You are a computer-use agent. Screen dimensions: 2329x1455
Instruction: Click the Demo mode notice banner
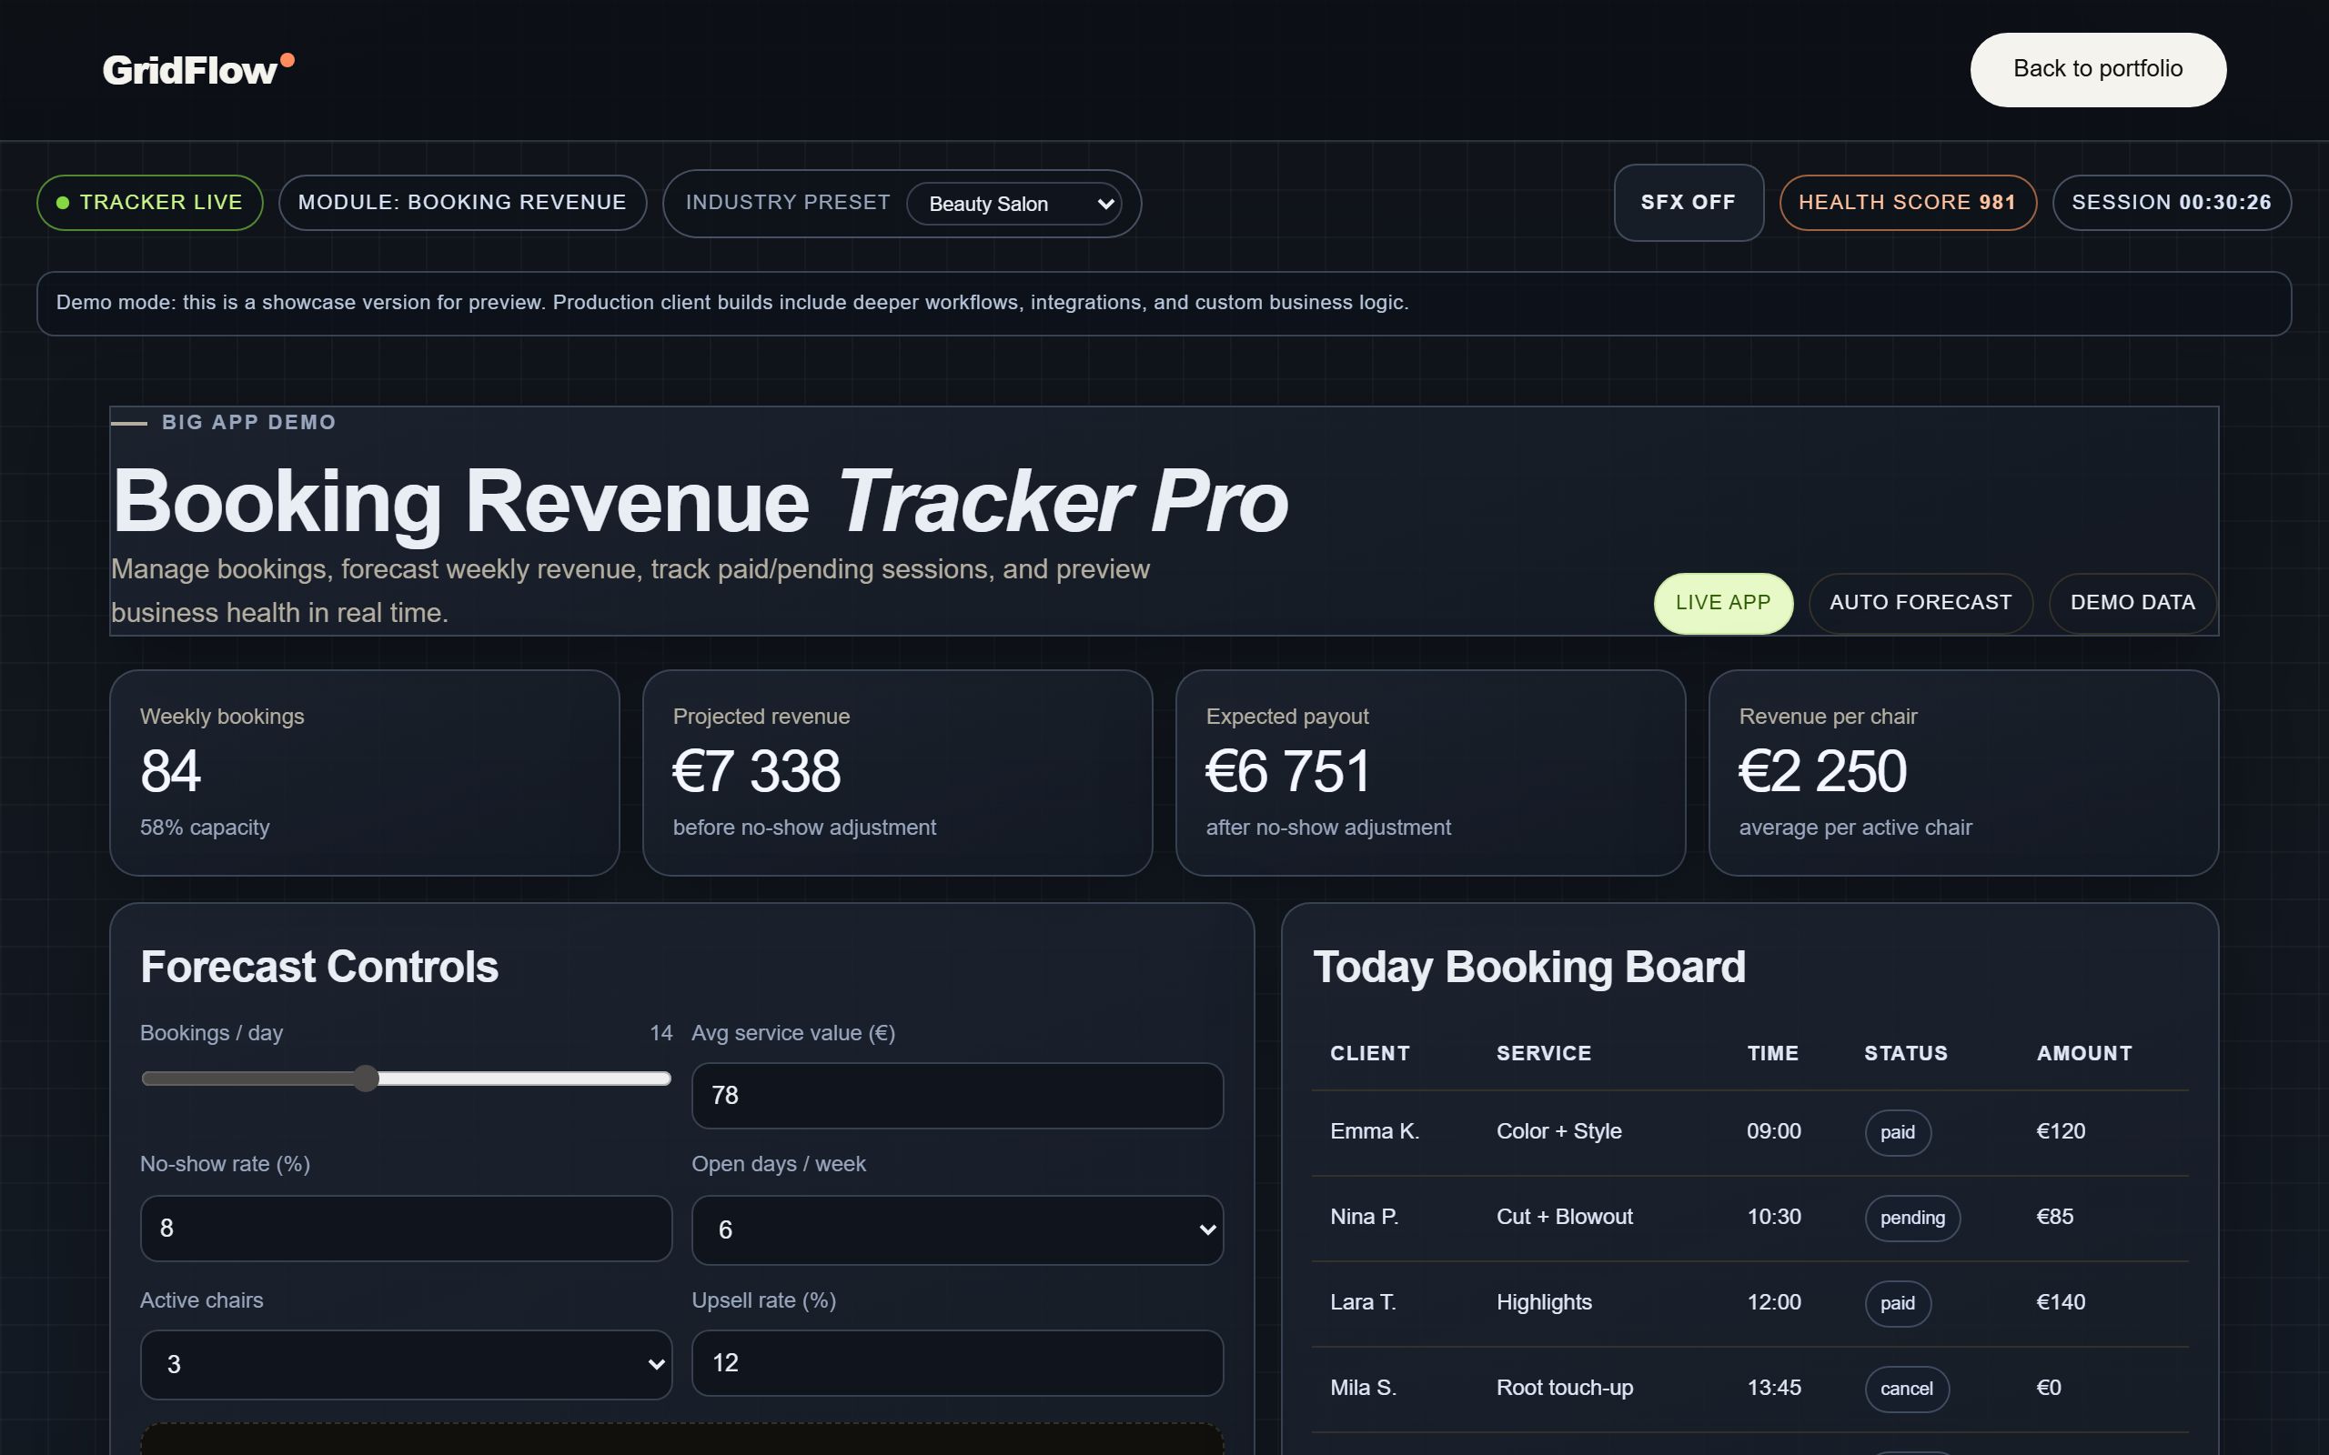(x=1164, y=303)
